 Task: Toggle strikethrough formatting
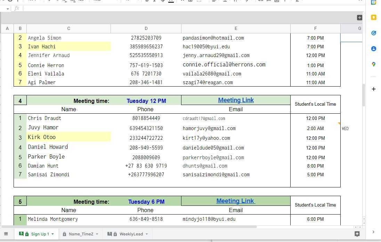pos(162,1)
